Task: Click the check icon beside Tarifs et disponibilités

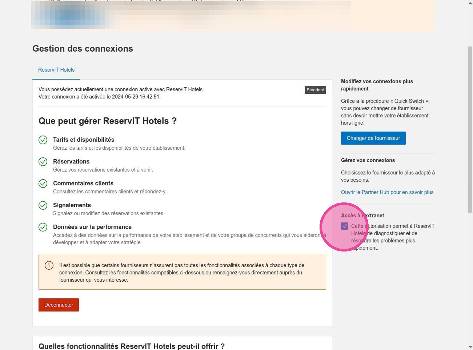Action: (x=43, y=140)
